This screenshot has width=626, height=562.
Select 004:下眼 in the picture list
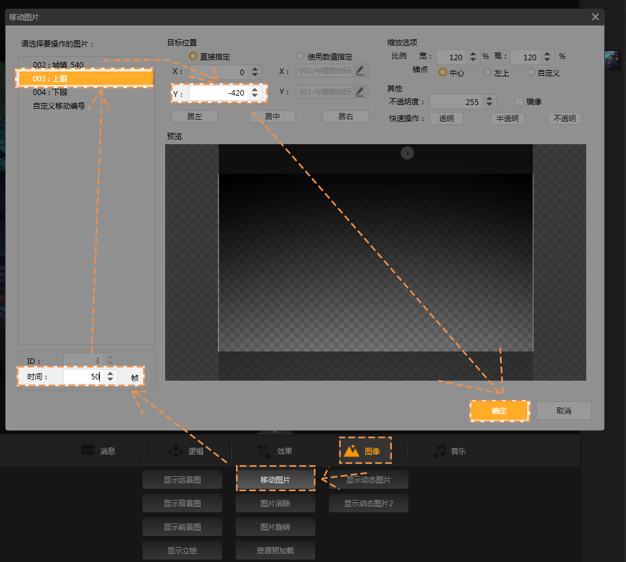(x=50, y=92)
